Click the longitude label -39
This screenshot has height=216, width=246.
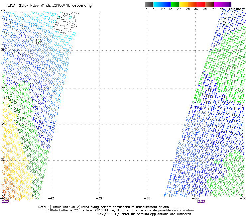[x=99, y=198]
